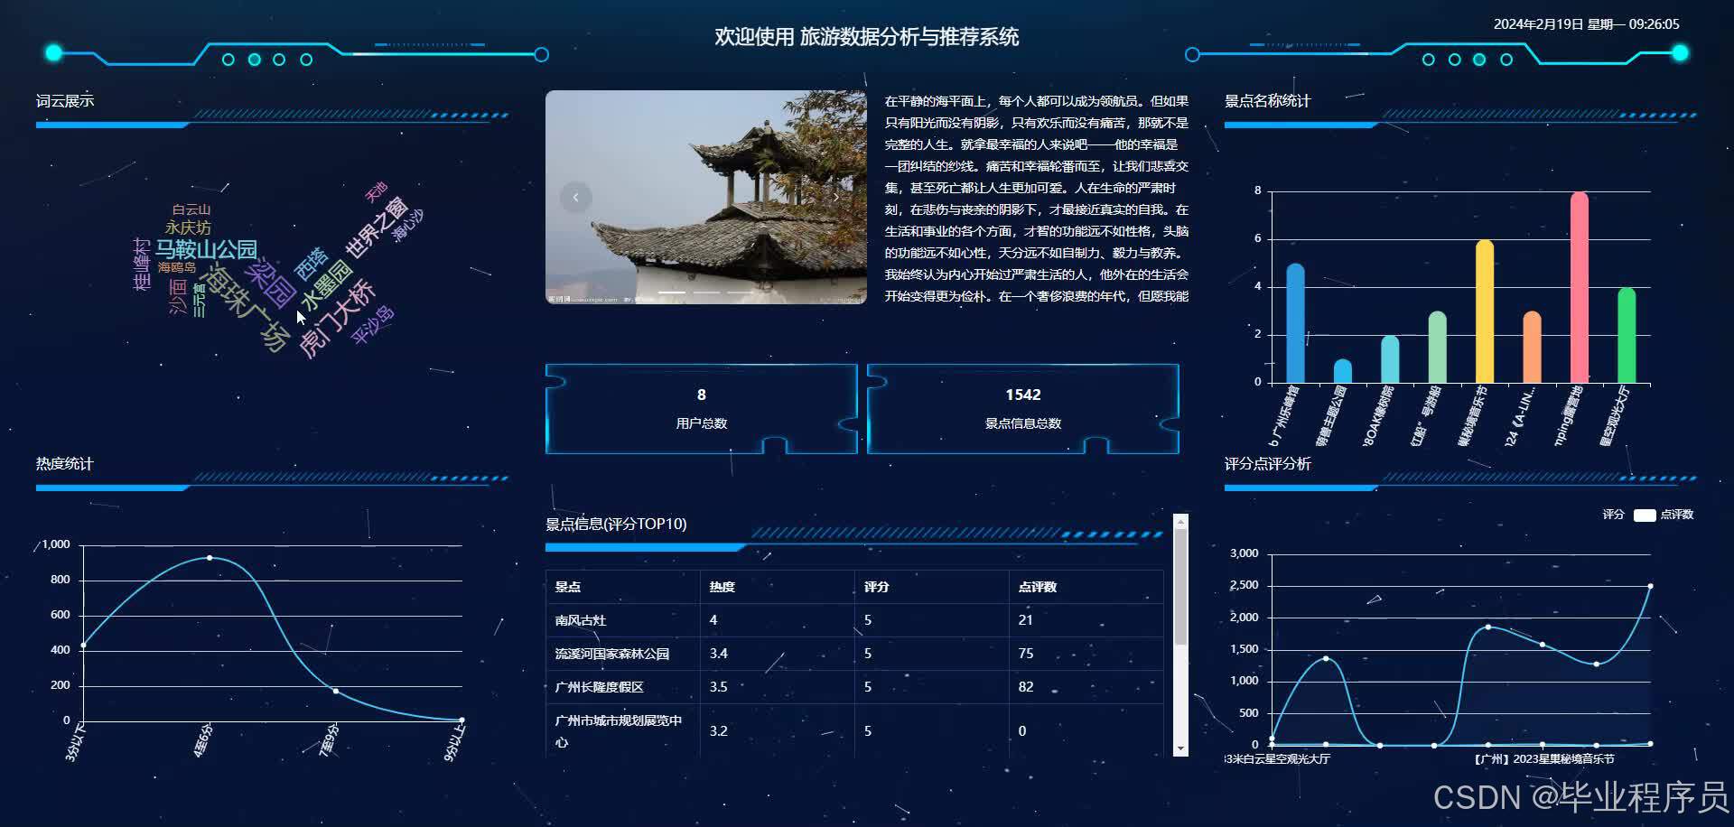The width and height of the screenshot is (1734, 827).
Task: Show next image in the carousel
Action: [x=836, y=196]
